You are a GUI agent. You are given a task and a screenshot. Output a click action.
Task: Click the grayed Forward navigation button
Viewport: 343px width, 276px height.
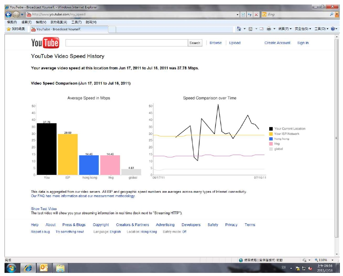tap(16, 15)
